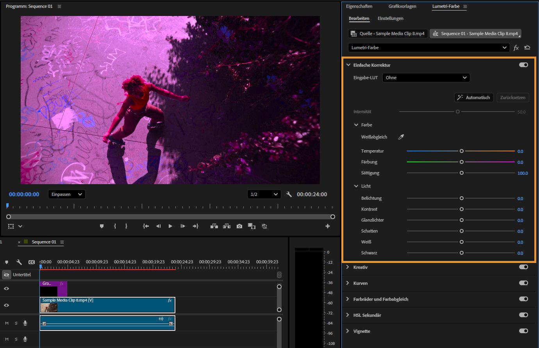Step forward one frame

(x=182, y=226)
